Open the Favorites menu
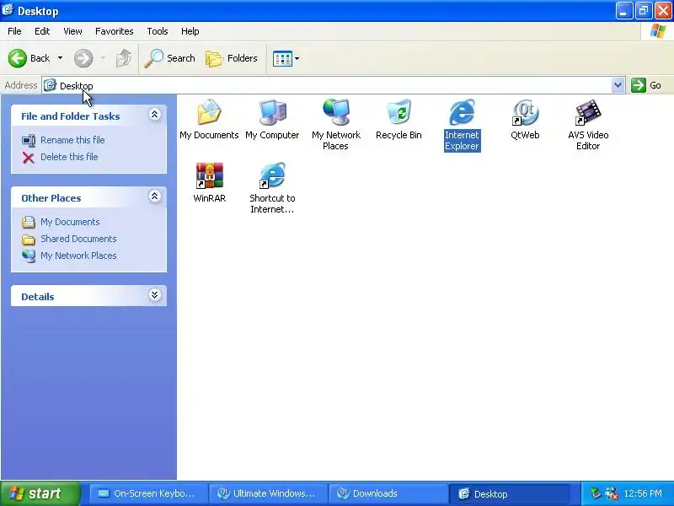The image size is (674, 506). (115, 31)
